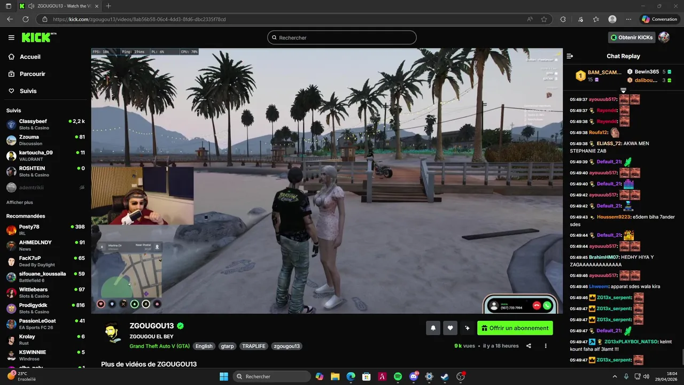Click Lhweem username in chat

tap(598, 287)
